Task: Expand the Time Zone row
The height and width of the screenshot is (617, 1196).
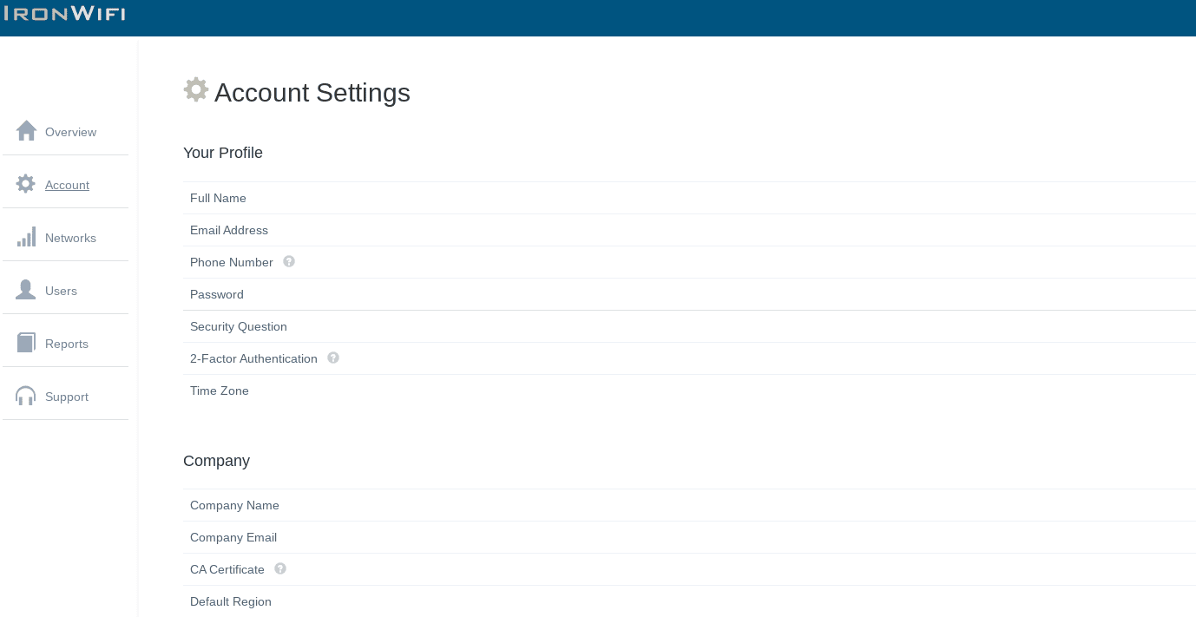Action: click(x=220, y=391)
